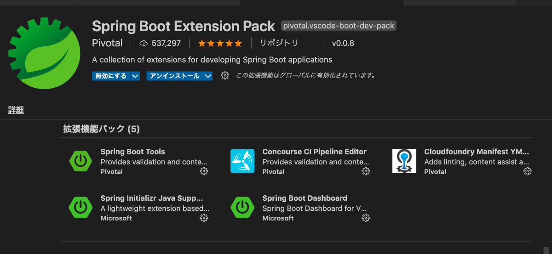Viewport: 552px width, 254px height.
Task: Open the リポジトリ link
Action: [279, 43]
